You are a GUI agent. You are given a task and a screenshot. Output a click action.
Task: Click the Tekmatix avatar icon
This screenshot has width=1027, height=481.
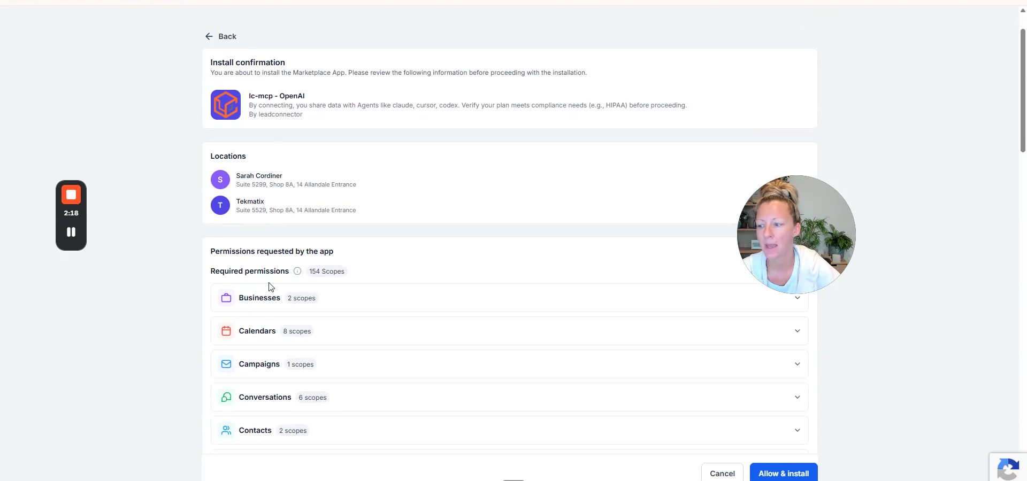(220, 205)
